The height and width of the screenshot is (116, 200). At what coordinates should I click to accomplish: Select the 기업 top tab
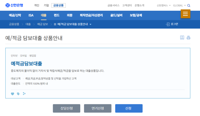[x=46, y=5]
